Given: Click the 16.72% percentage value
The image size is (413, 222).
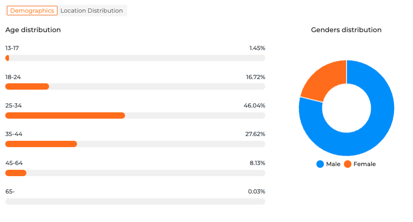Looking at the screenshot, I should 255,77.
